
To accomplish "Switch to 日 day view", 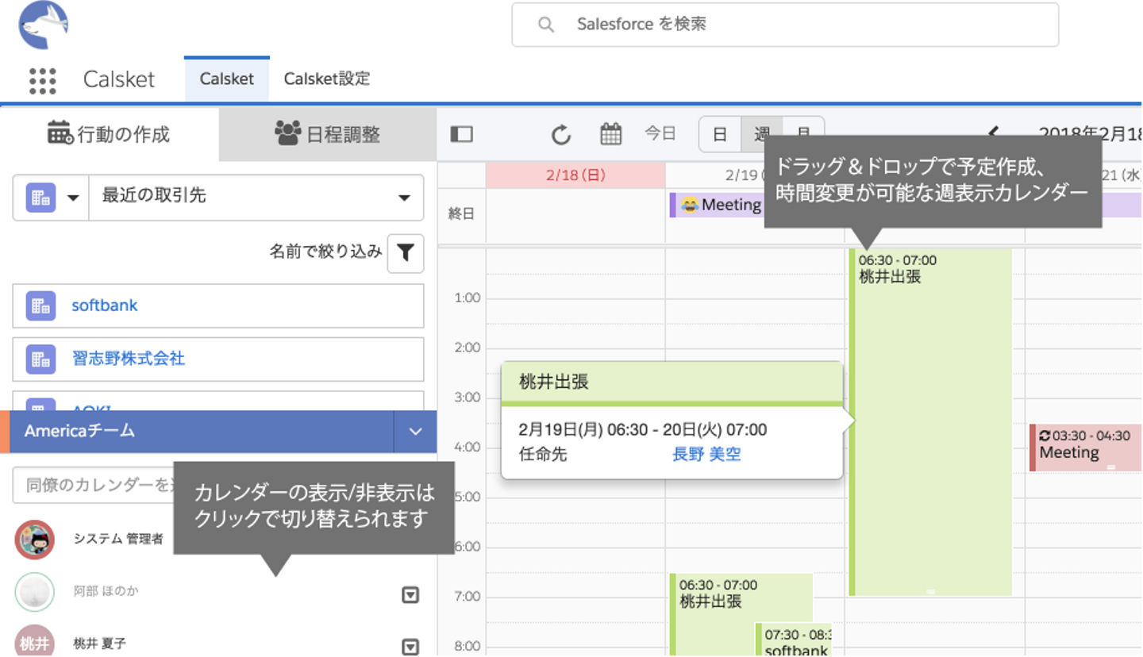I will (x=720, y=134).
